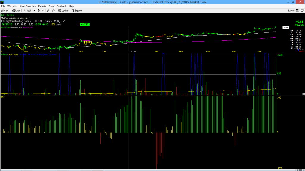Open the Daily time frame dropdown
Image resolution: width=305 pixels, height=171 pixels.
[x=49, y=21]
